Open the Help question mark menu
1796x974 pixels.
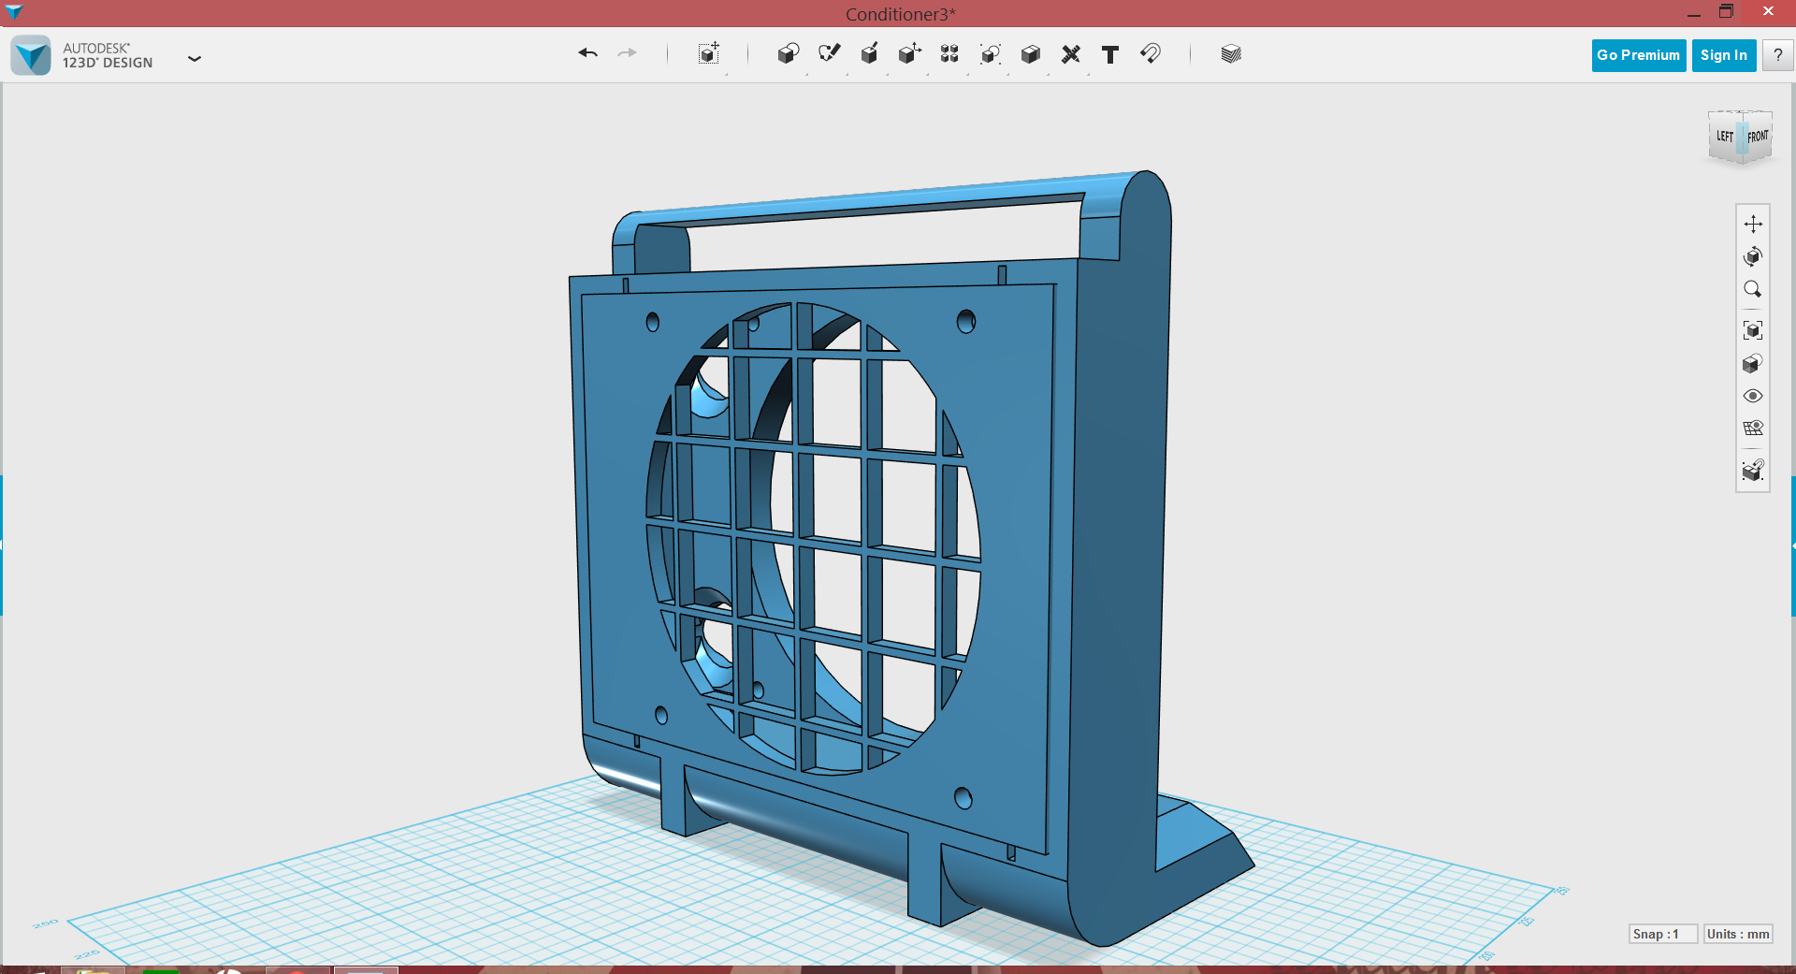coord(1777,55)
